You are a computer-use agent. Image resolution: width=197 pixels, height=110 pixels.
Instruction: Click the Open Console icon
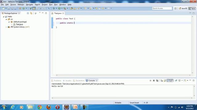click(x=185, y=81)
